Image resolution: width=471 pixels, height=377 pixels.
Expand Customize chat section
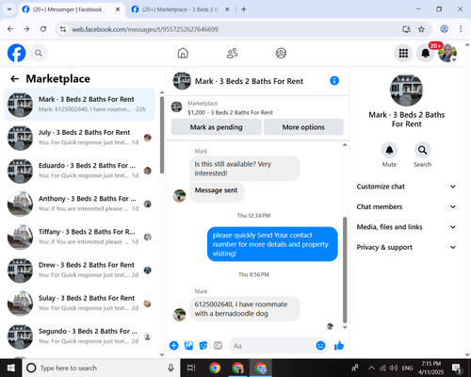click(x=406, y=187)
